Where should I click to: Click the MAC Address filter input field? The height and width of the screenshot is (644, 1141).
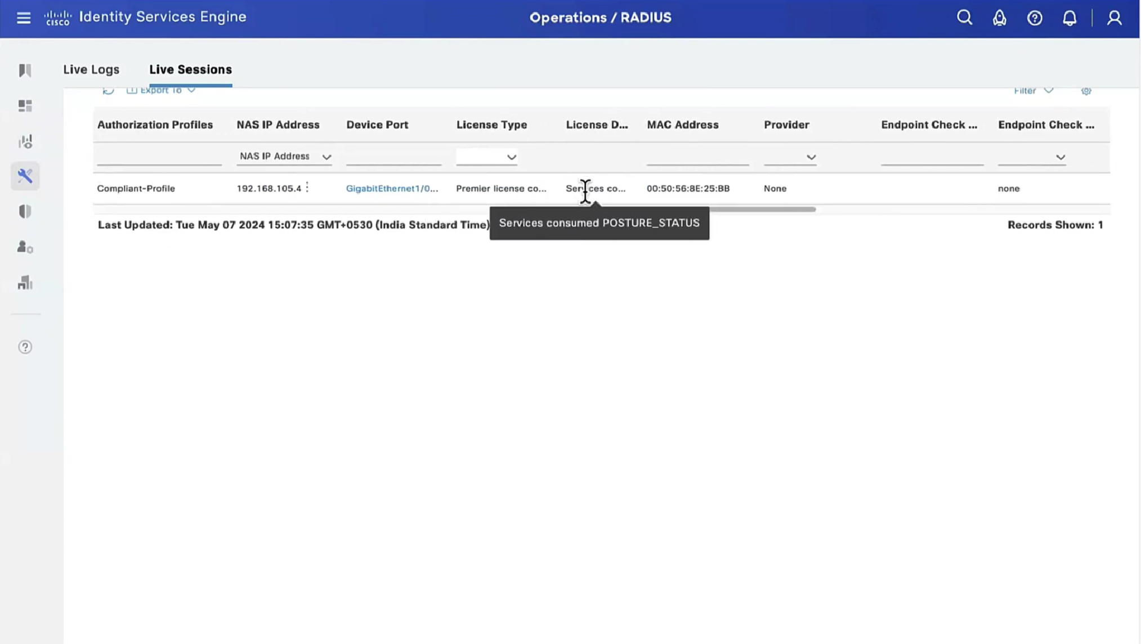click(x=697, y=158)
